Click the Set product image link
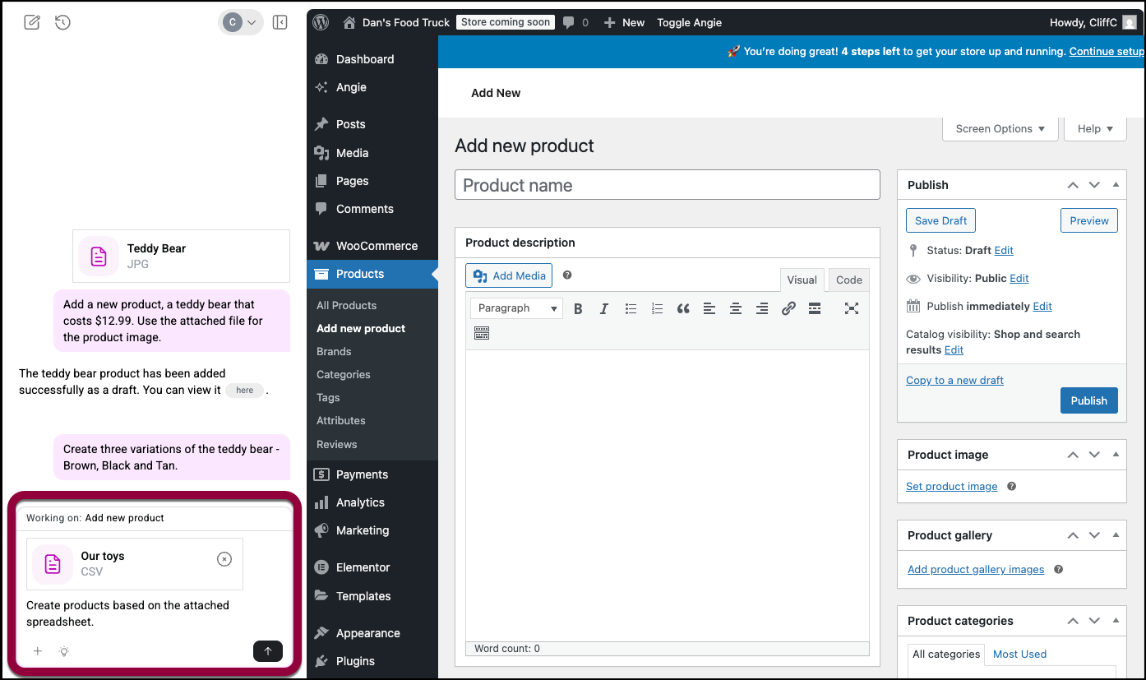 tap(951, 486)
